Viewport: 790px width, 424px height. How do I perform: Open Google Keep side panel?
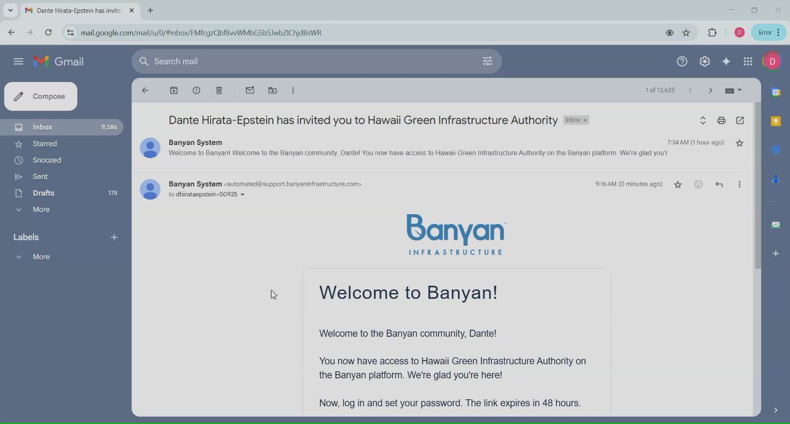[x=776, y=121]
